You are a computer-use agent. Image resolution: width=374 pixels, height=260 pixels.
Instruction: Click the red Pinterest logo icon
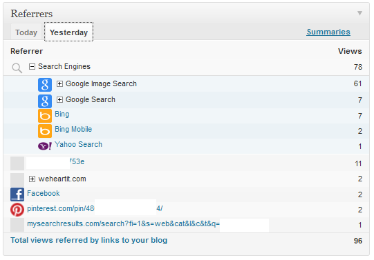pos(17,210)
